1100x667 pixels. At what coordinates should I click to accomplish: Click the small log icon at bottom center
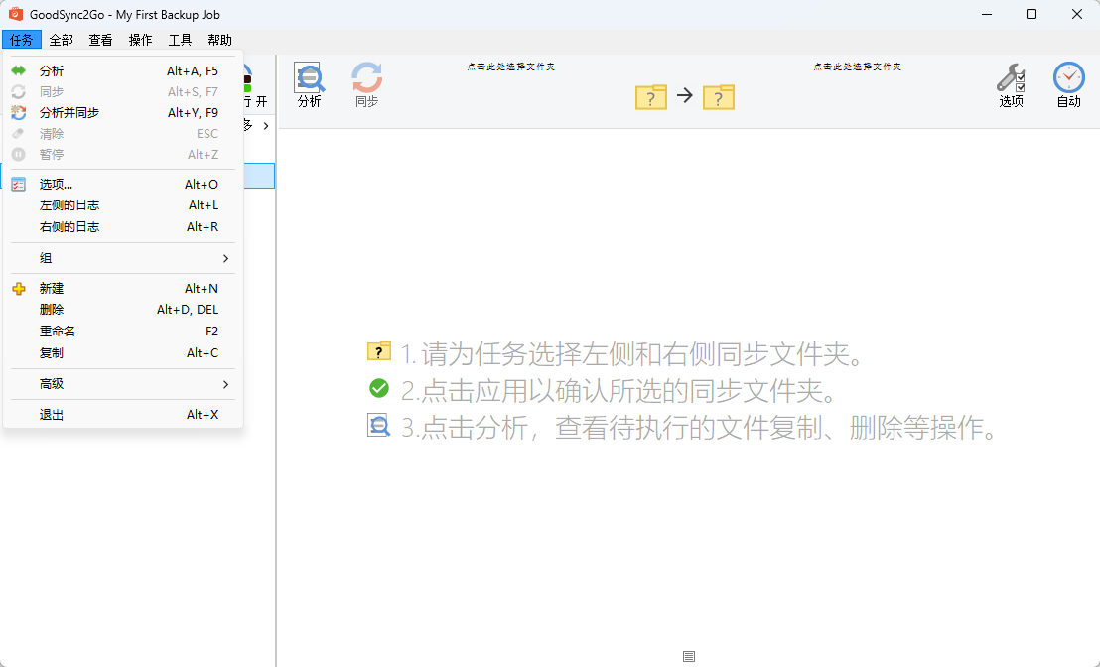[689, 656]
